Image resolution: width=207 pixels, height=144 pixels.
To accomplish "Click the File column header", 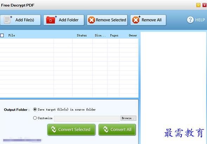I will click(12, 35).
